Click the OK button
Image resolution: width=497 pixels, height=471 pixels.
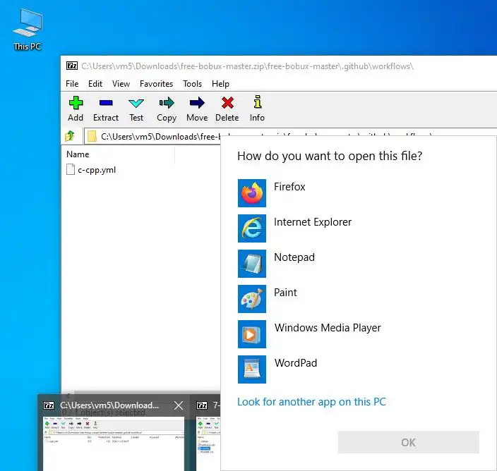(408, 442)
